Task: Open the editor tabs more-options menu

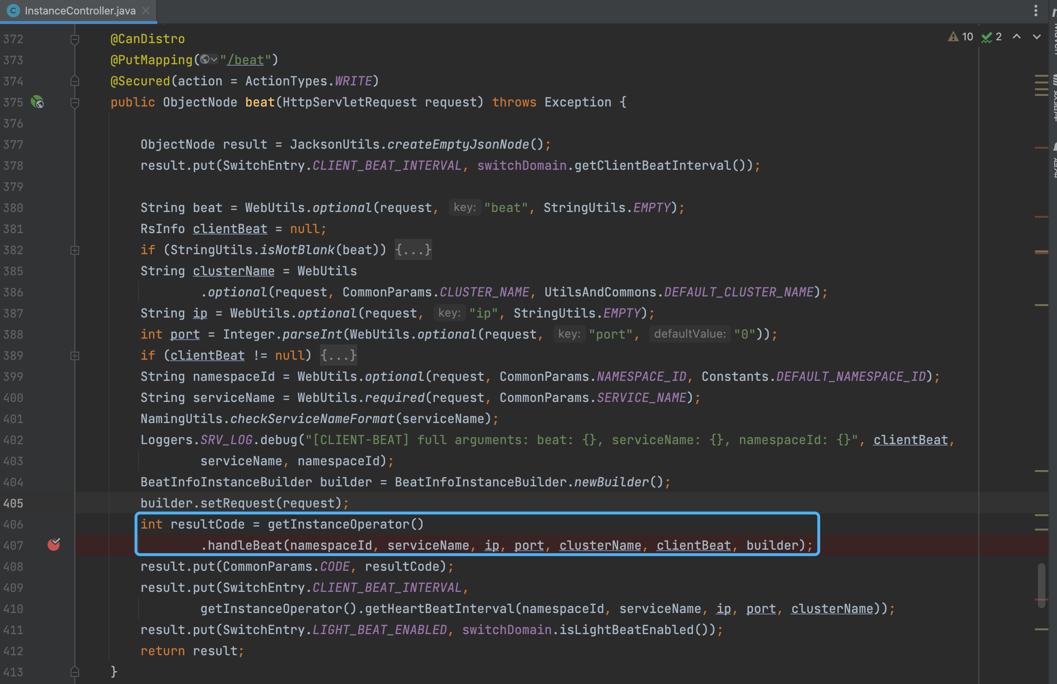Action: coord(1036,11)
